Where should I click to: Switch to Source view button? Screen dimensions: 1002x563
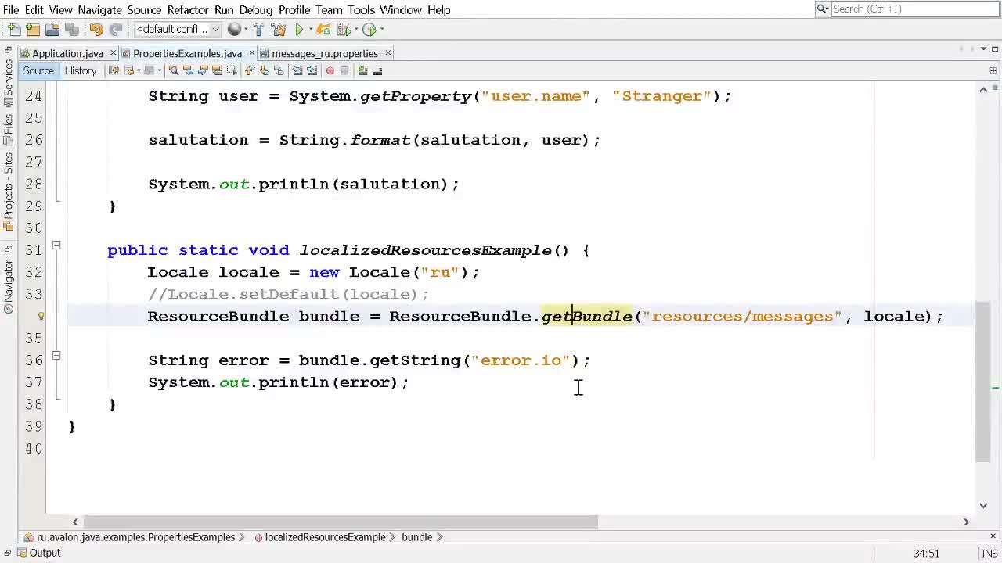point(38,70)
